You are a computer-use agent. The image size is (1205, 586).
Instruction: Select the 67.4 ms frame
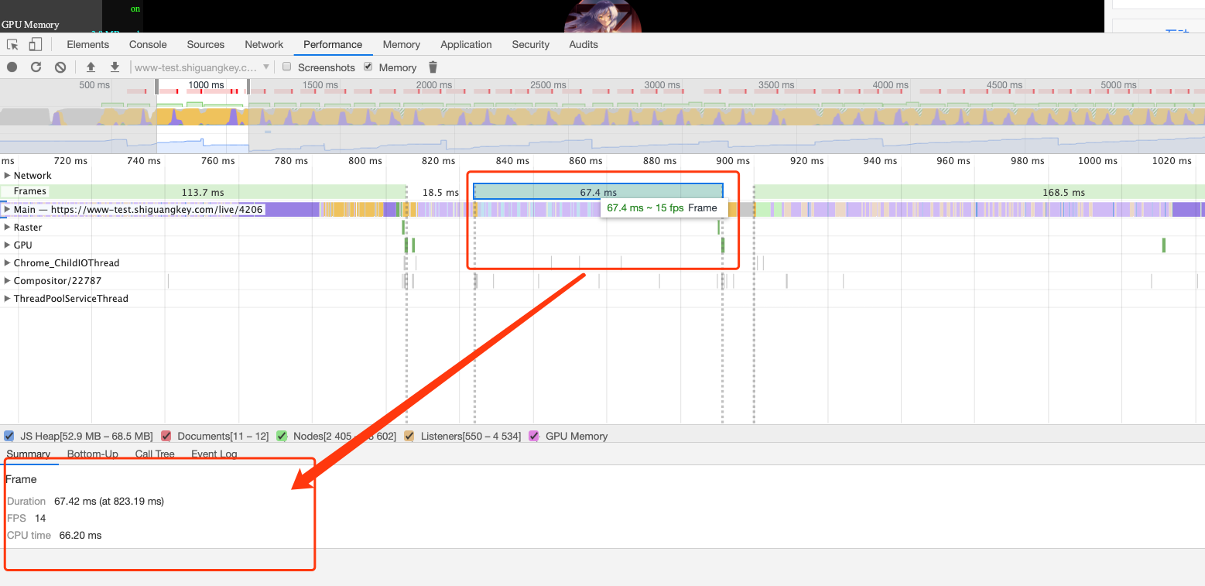coord(598,192)
